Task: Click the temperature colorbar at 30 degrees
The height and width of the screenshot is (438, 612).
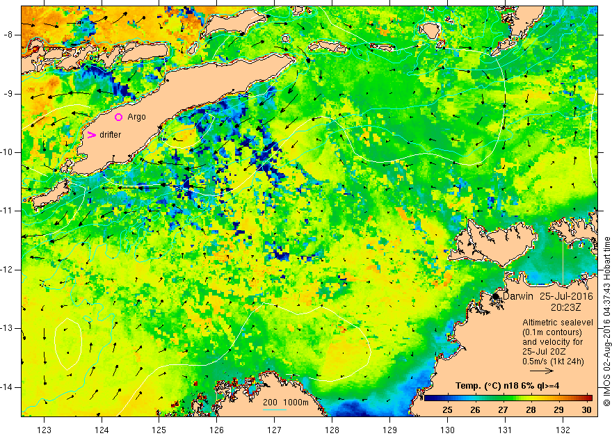Action: (x=587, y=398)
